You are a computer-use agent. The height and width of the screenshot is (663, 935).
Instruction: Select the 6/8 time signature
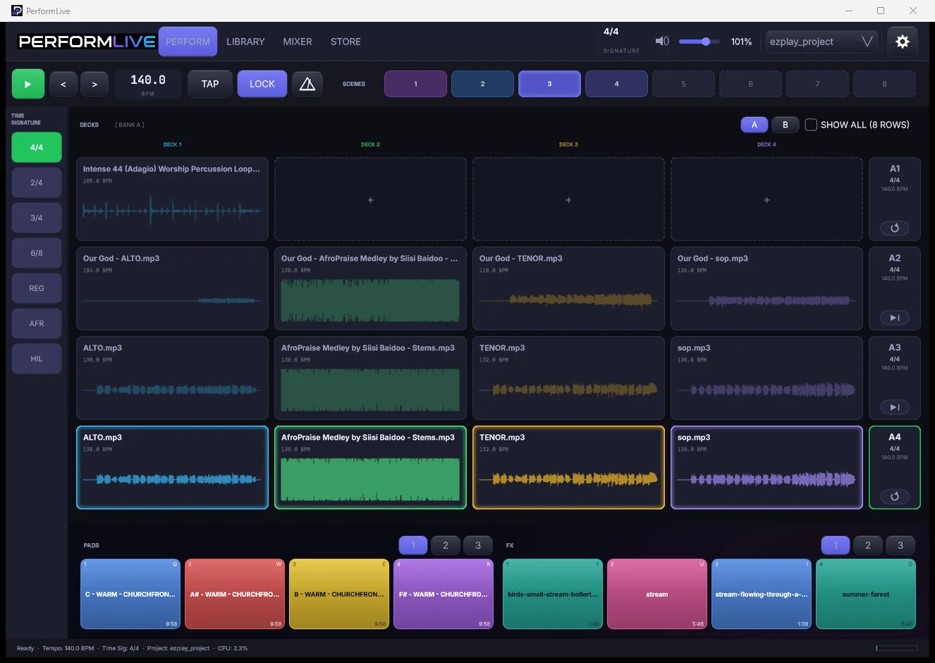coord(37,253)
